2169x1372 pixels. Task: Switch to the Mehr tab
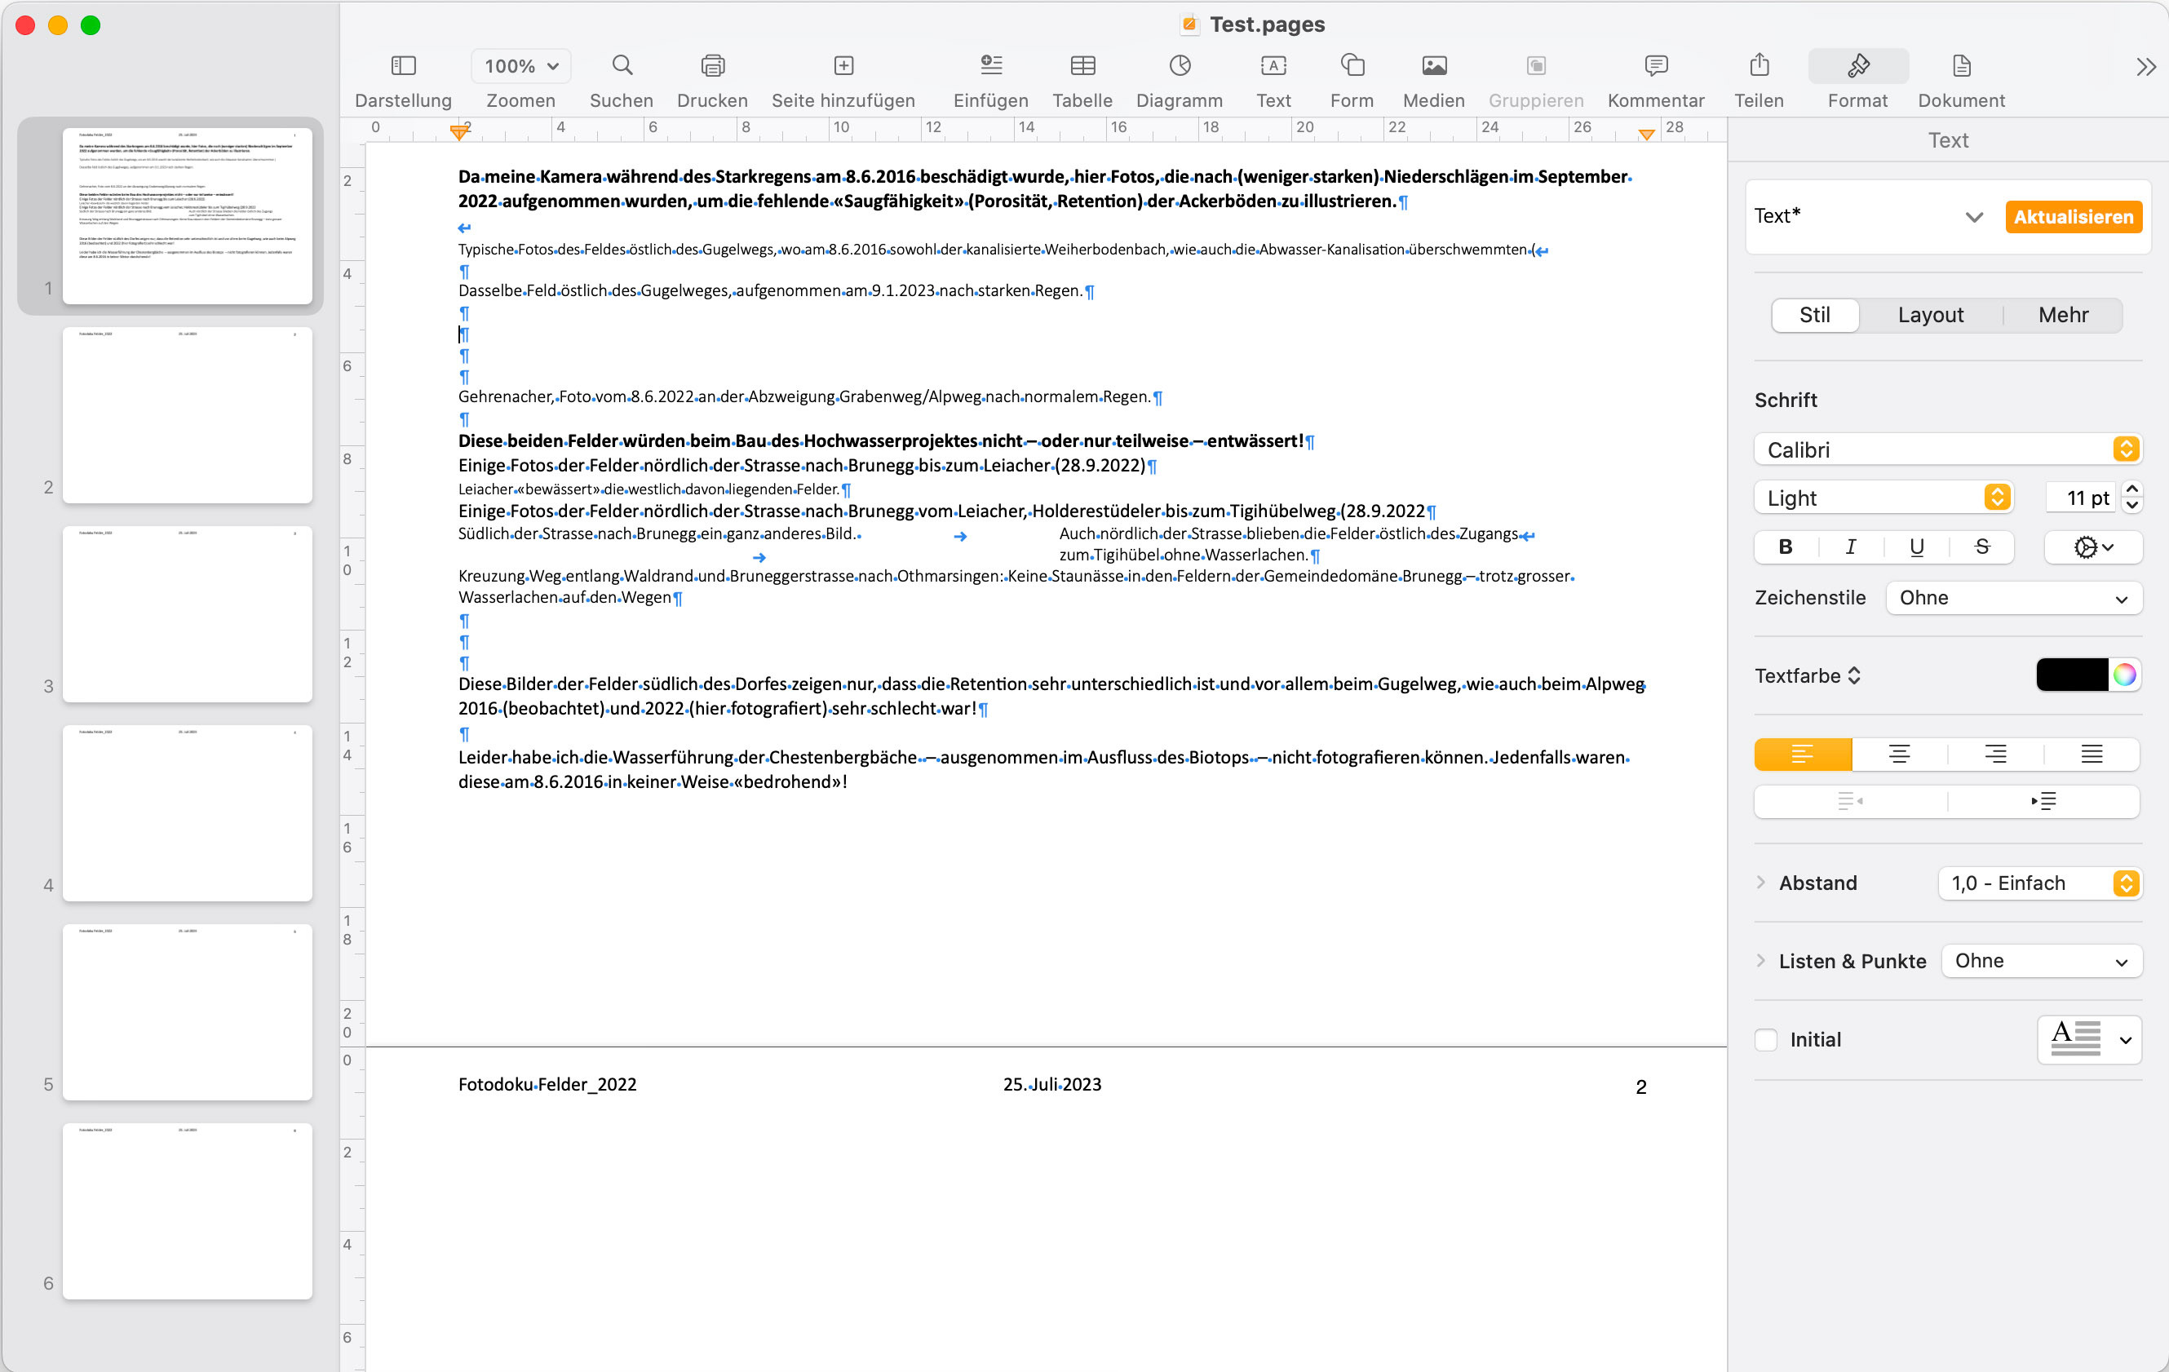click(x=2063, y=316)
